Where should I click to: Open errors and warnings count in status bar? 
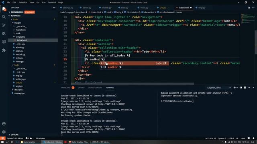tap(29, 138)
